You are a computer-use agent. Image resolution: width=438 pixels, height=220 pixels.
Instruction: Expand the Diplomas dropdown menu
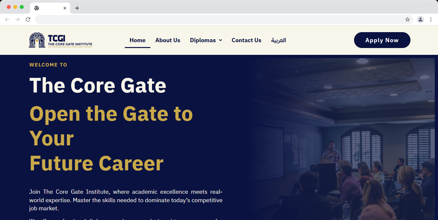[x=206, y=40]
